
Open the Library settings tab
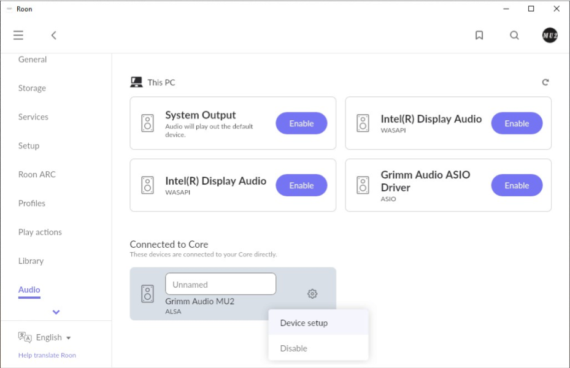[x=31, y=261]
